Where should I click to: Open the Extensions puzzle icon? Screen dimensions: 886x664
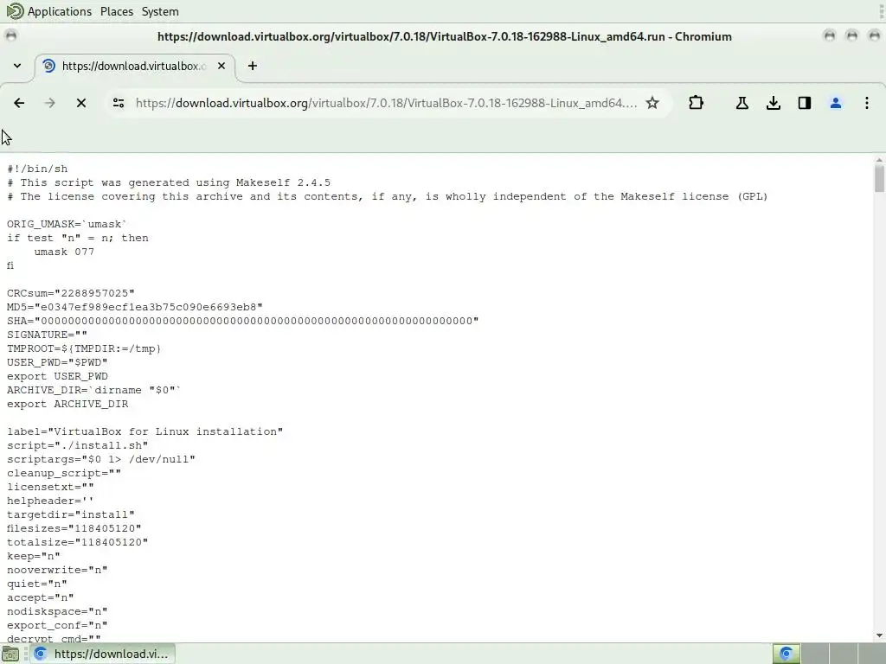click(x=697, y=103)
